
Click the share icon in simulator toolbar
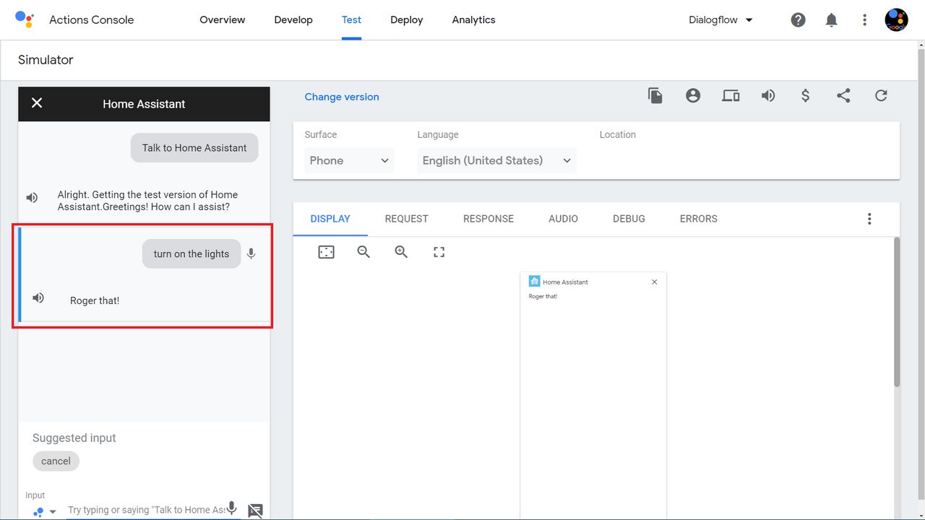pos(843,95)
